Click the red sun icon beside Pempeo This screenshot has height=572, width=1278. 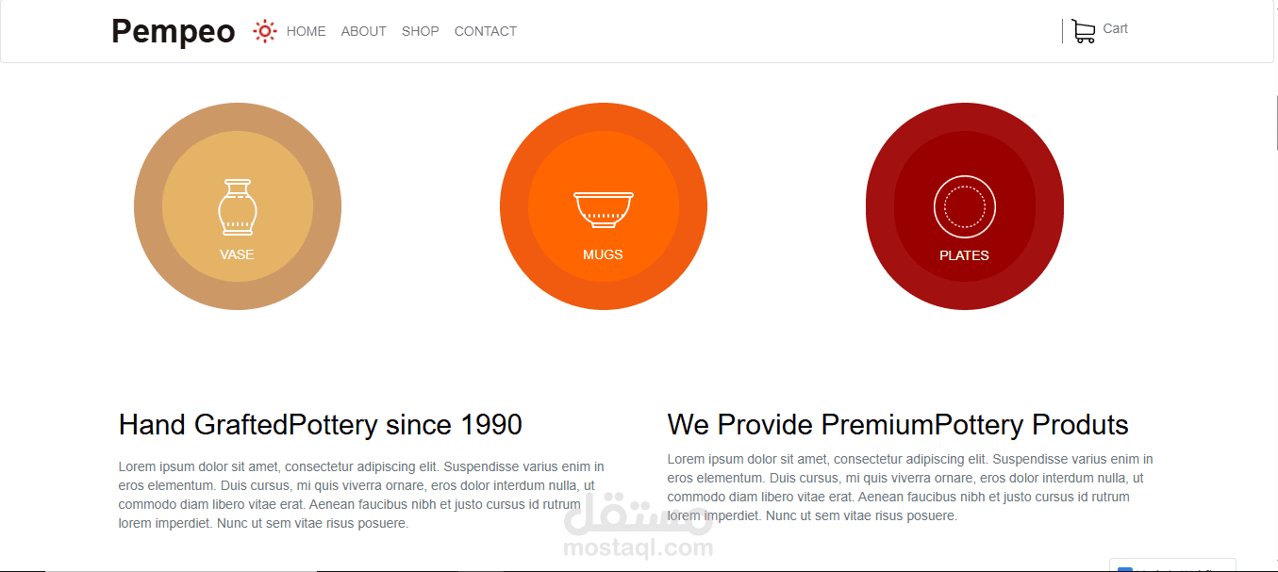[x=265, y=31]
